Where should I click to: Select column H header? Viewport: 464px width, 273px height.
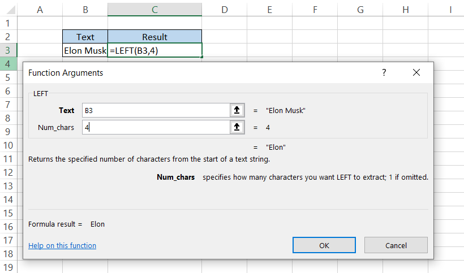[x=406, y=9]
